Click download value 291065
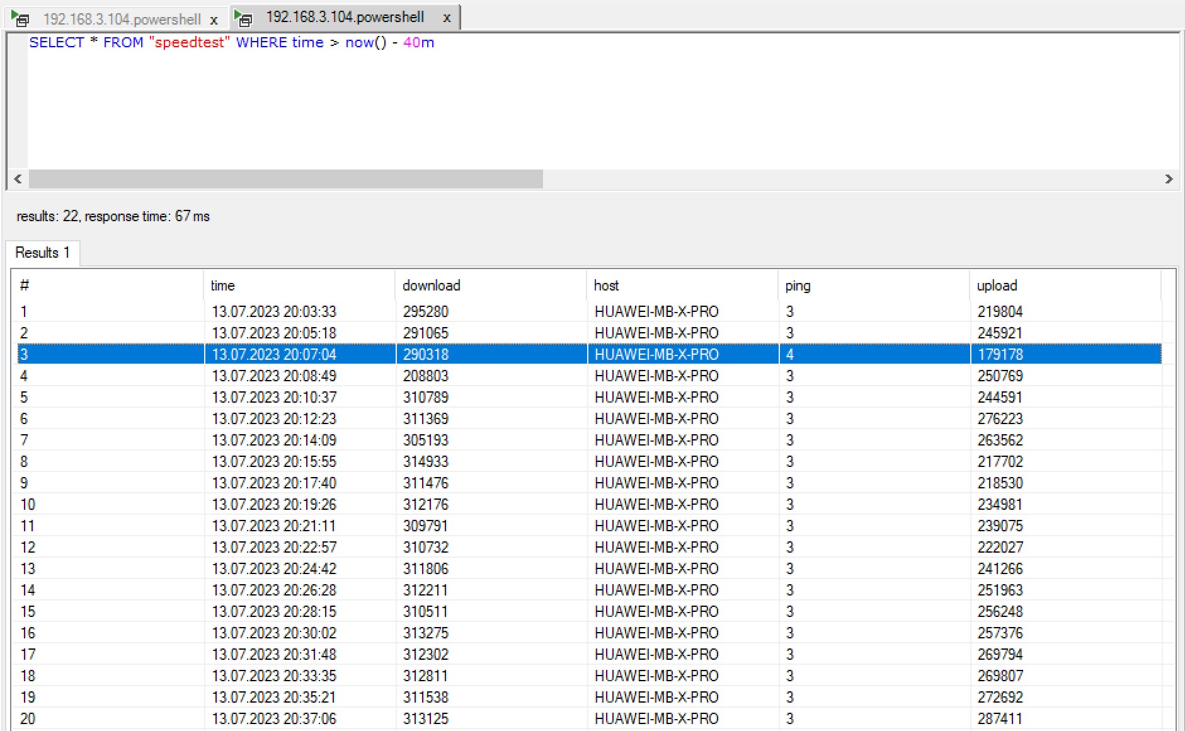Image resolution: width=1185 pixels, height=731 pixels. (426, 333)
